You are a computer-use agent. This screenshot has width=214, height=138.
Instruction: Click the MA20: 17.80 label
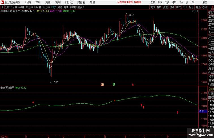(56, 11)
